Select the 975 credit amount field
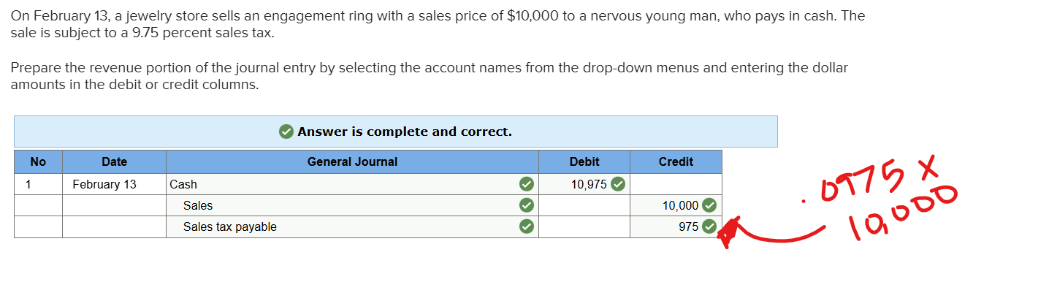The image size is (1057, 282). 676,227
